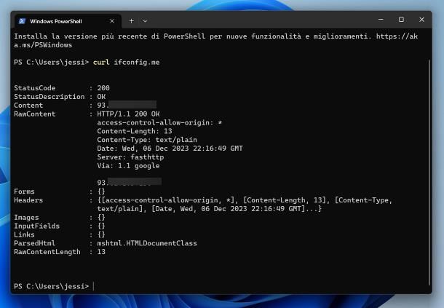Open a new terminal tab
444x308 pixels.
[132, 21]
